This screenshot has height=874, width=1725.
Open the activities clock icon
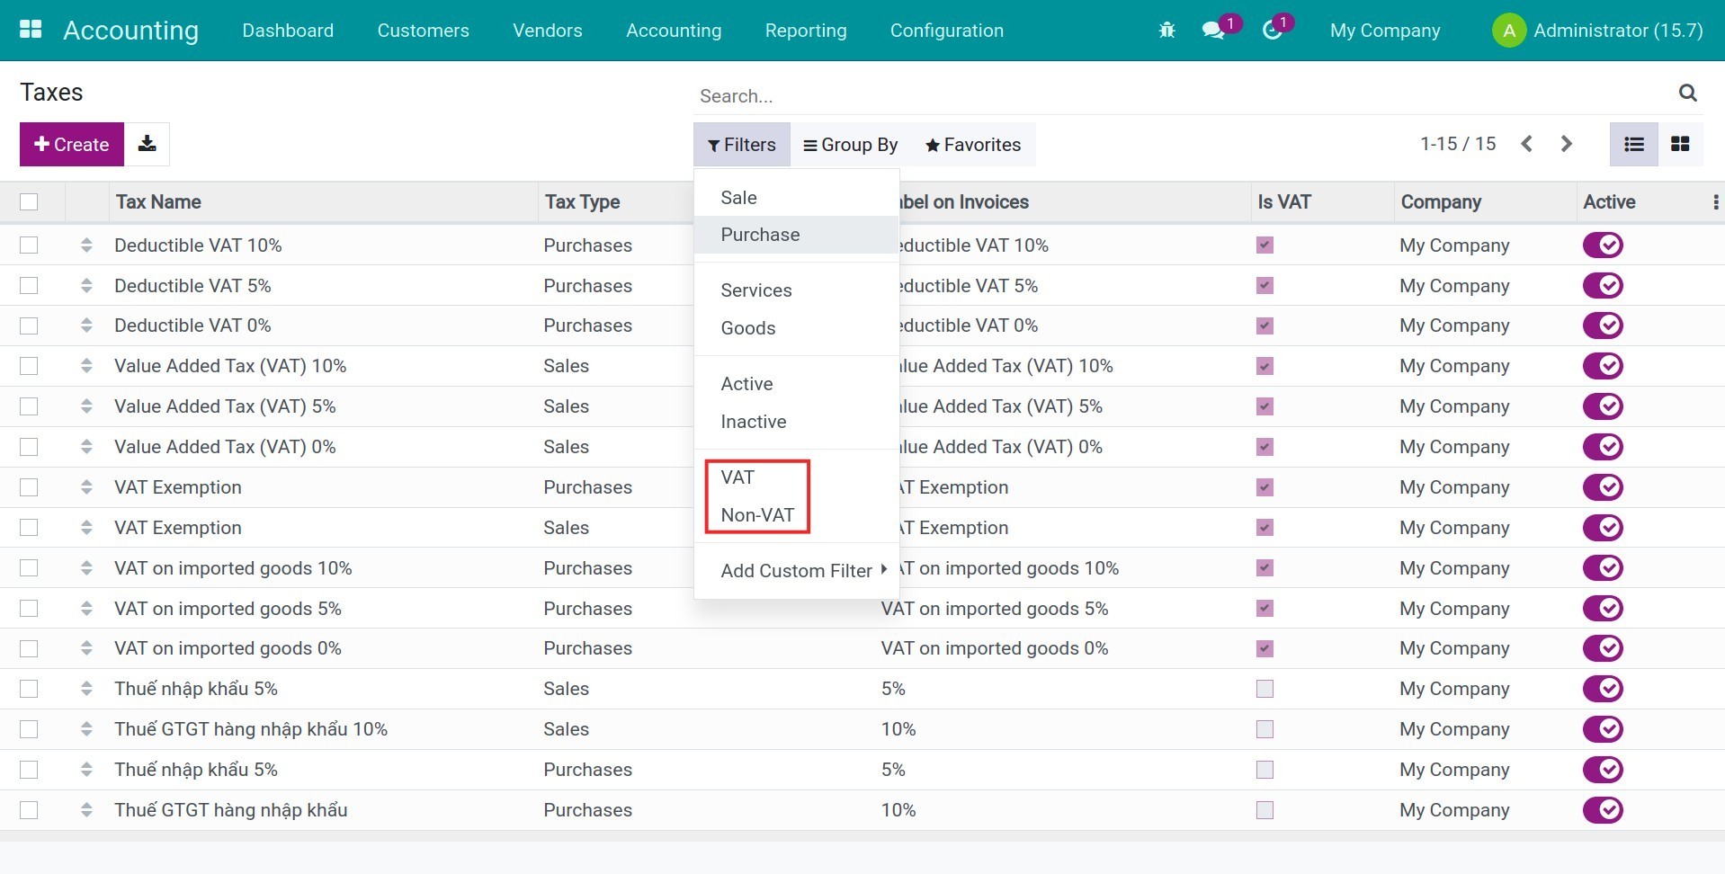(1272, 31)
